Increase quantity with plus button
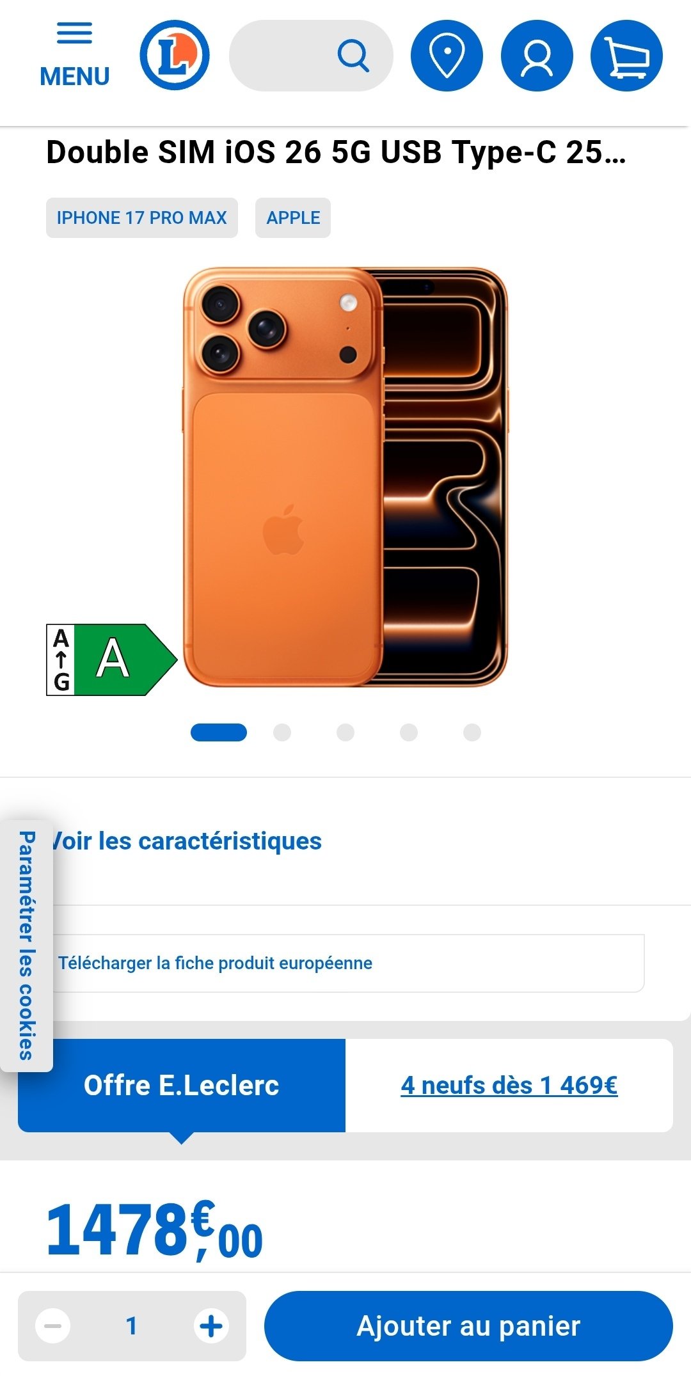This screenshot has height=1376, width=691. point(211,1326)
